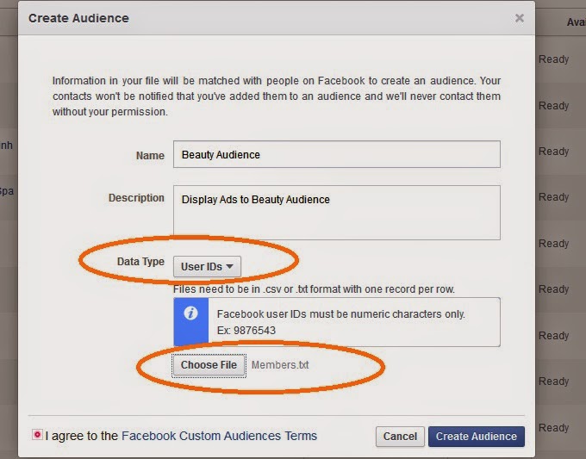Open Facebook Custom Audiences Terms link
Screen dimensions: 586x459
point(219,436)
